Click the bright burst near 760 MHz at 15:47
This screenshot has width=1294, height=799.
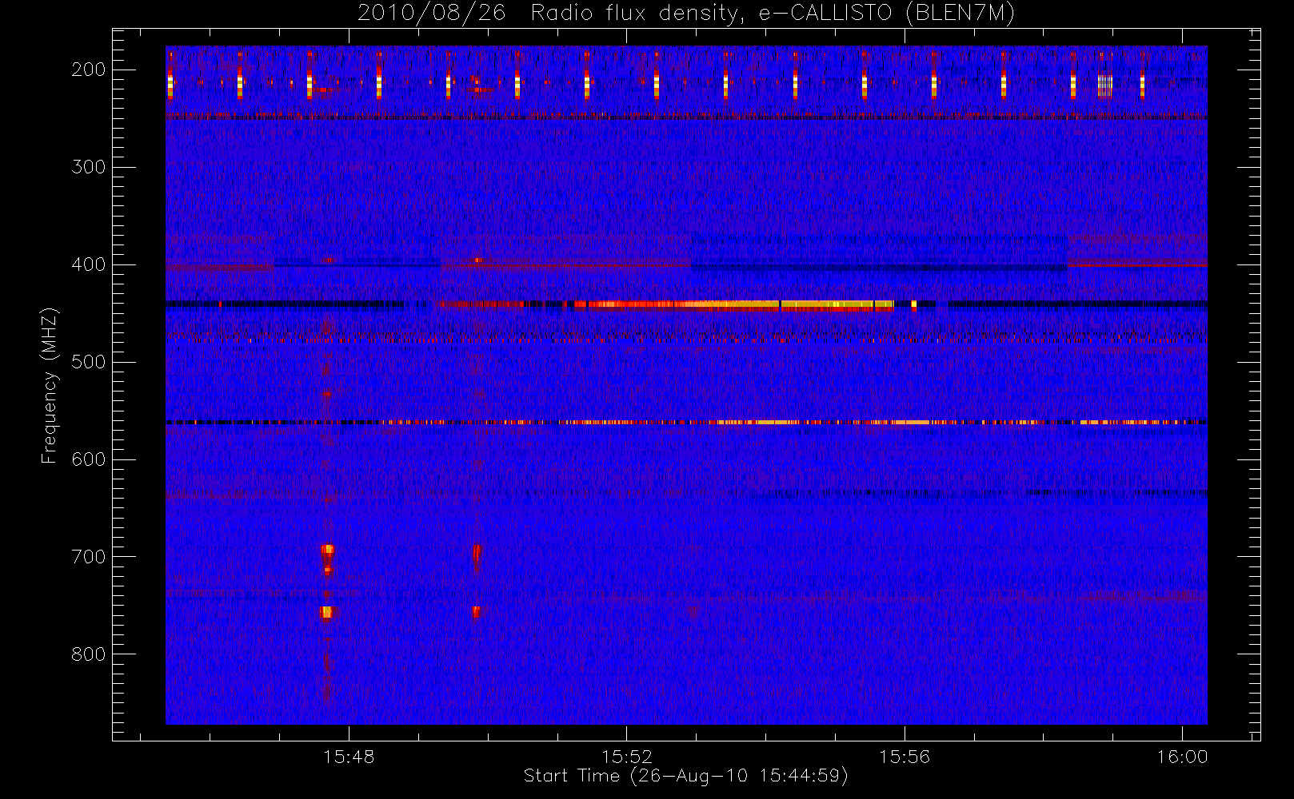coord(325,612)
